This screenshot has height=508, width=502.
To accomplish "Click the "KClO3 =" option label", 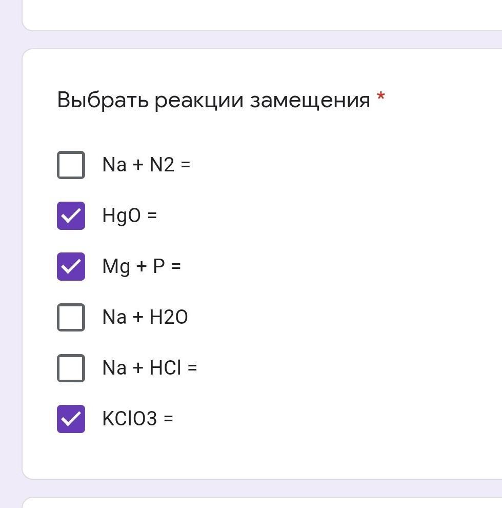I will pos(137,419).
